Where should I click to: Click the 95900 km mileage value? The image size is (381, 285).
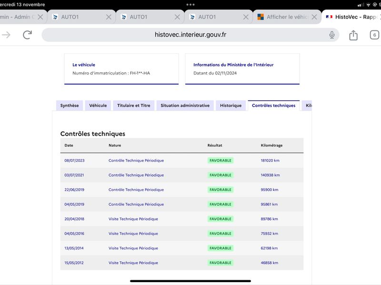pos(270,190)
